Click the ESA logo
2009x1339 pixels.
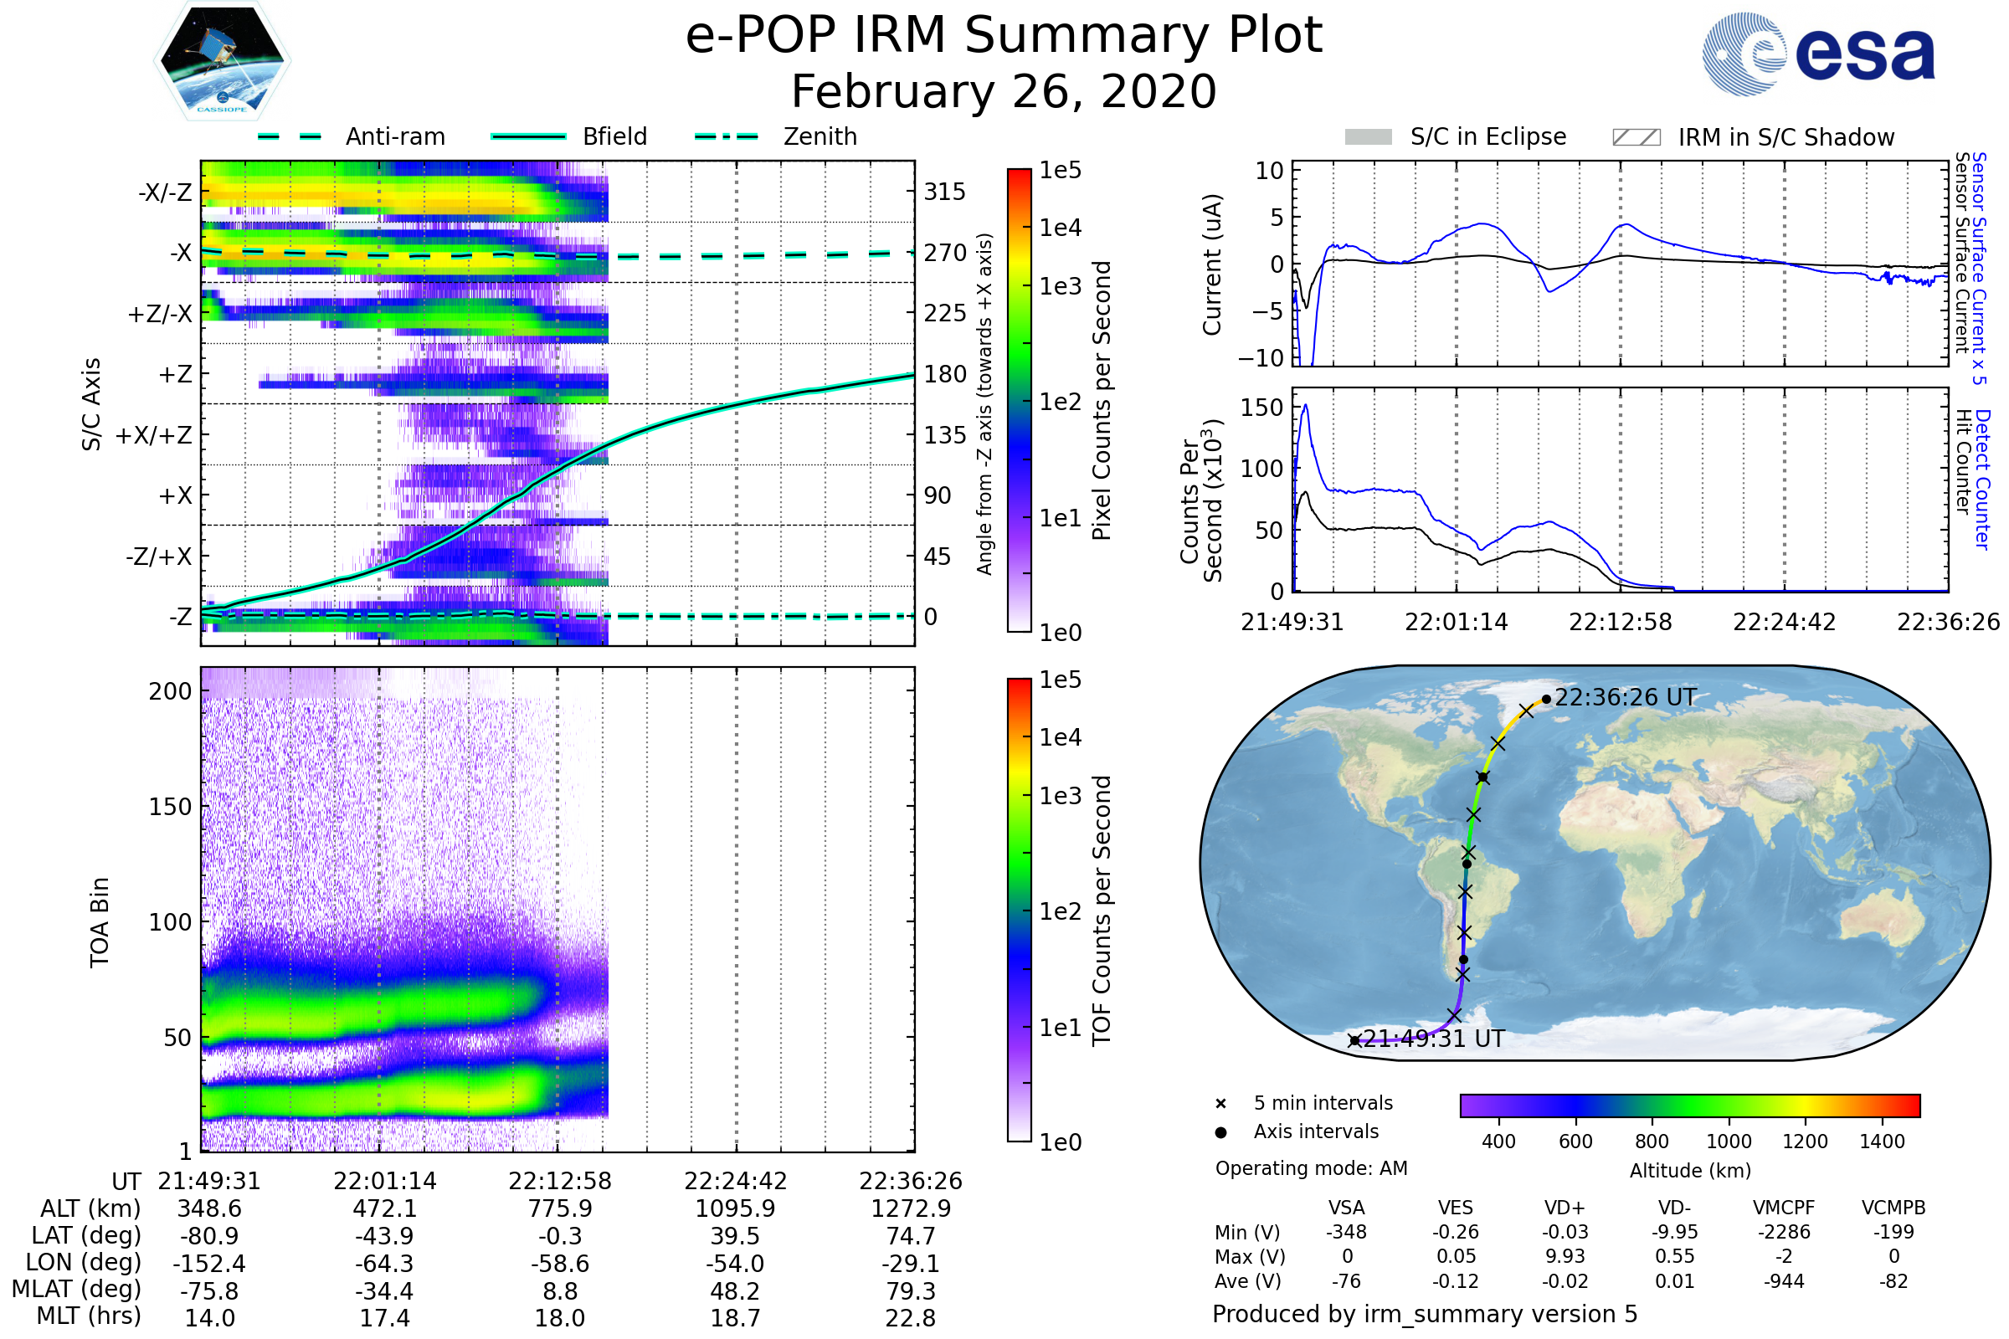pyautogui.click(x=1819, y=54)
